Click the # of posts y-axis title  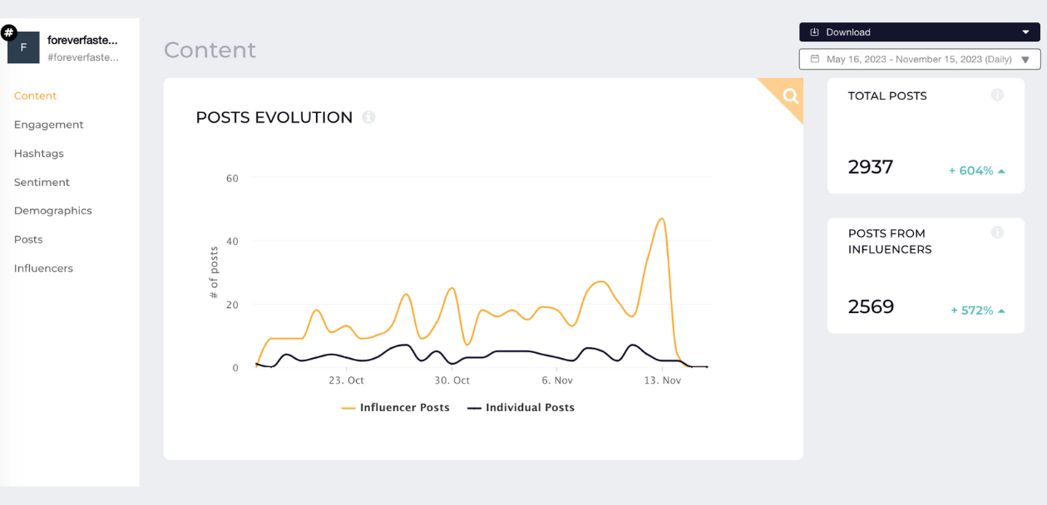click(214, 272)
